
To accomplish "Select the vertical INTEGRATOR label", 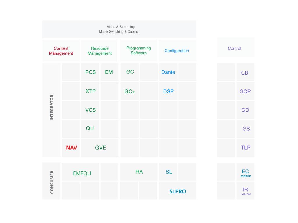I will pos(52,107).
